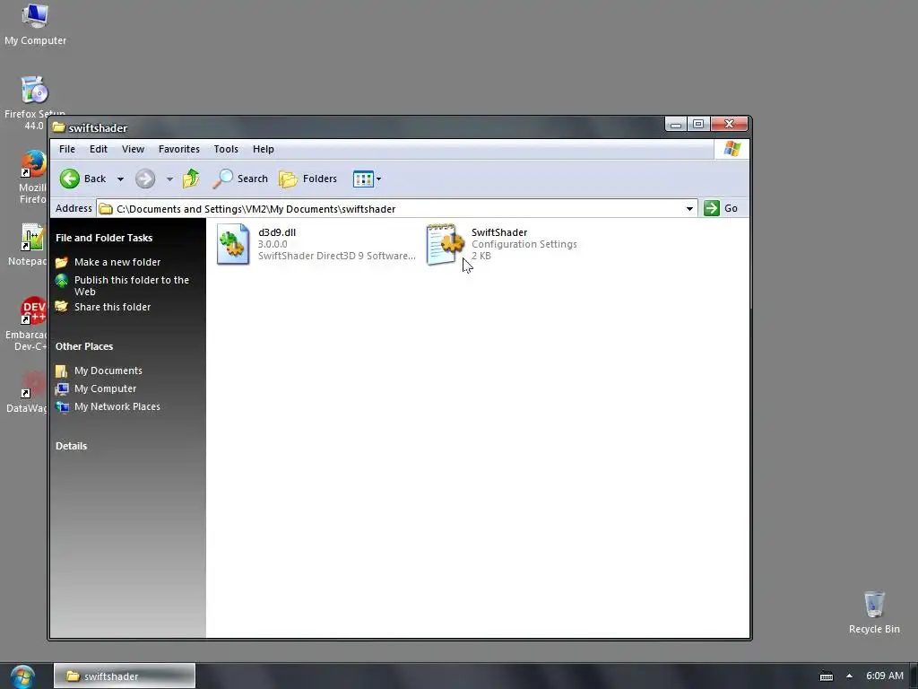Screen dimensions: 918x689
Task: Open the Favorites menu
Action: tap(179, 149)
